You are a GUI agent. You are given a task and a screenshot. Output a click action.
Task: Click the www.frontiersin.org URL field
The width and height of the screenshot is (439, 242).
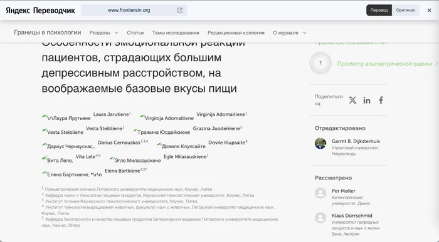134,10
